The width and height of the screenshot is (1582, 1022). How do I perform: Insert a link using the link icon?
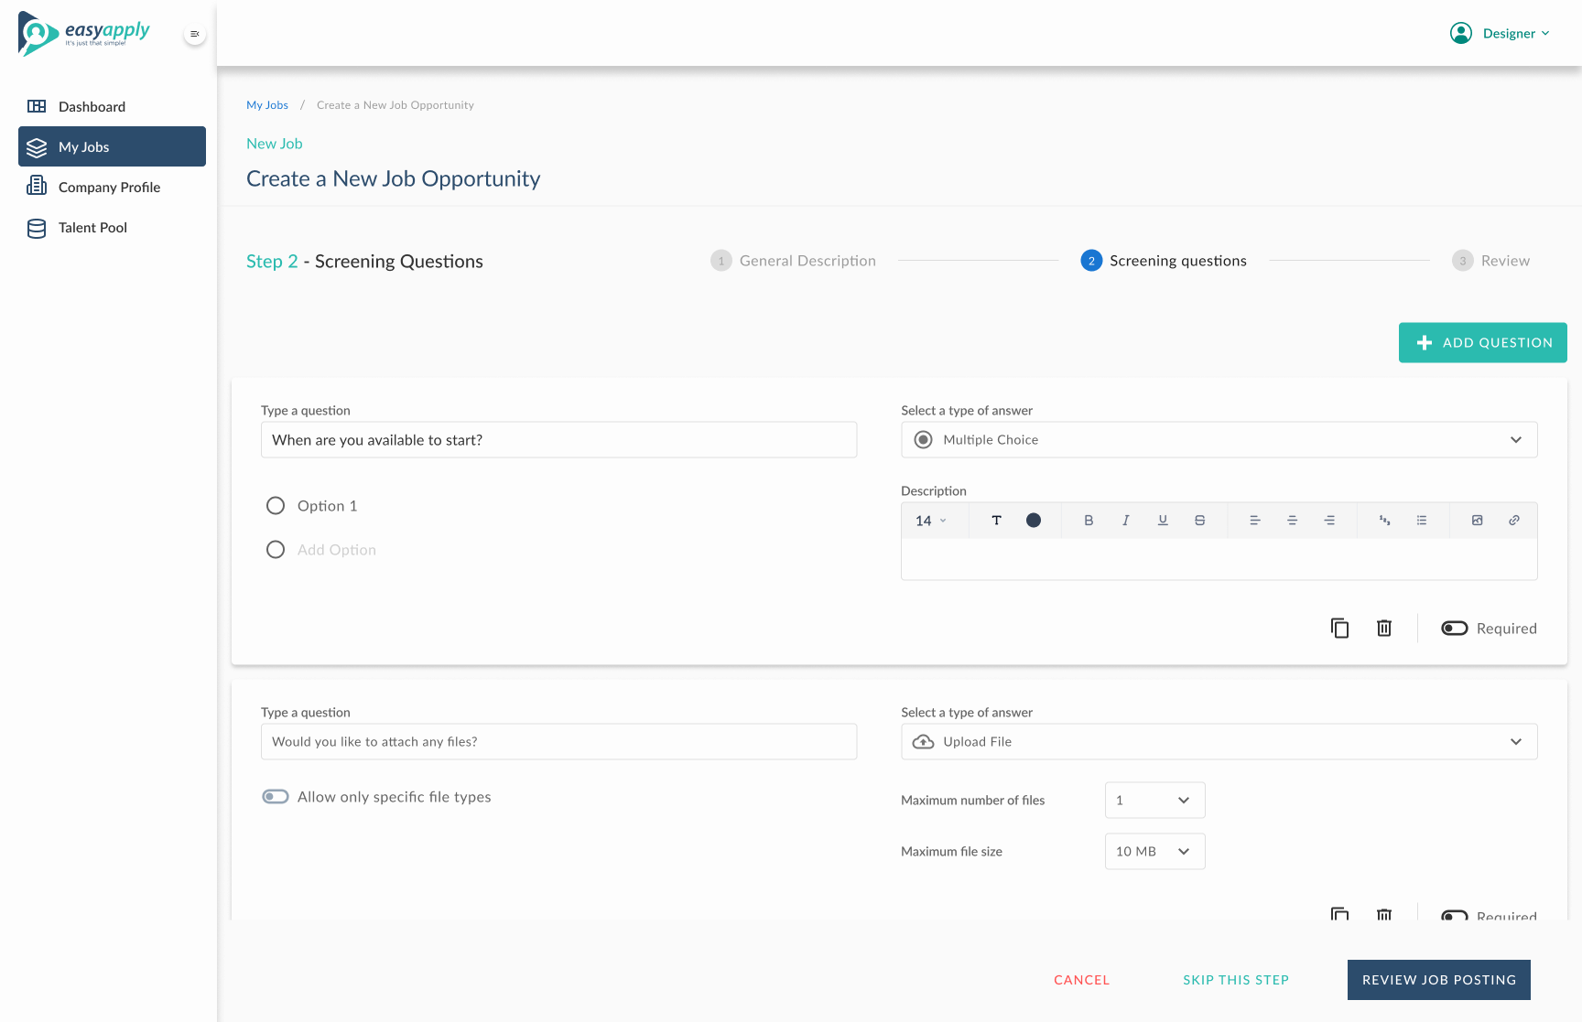point(1514,521)
